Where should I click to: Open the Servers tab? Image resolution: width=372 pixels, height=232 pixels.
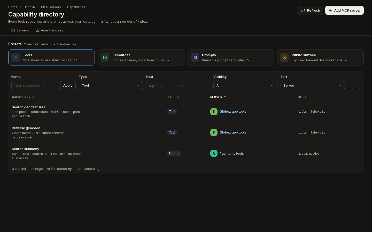pos(20,30)
